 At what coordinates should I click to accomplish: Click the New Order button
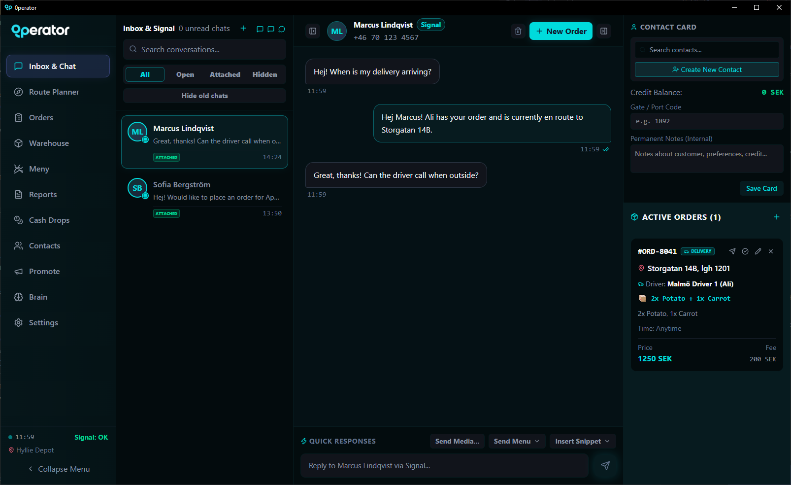[561, 31]
